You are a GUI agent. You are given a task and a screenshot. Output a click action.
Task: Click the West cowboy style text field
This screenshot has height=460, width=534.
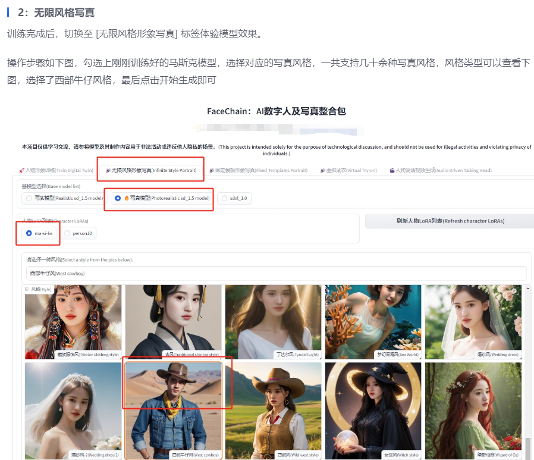(x=276, y=273)
